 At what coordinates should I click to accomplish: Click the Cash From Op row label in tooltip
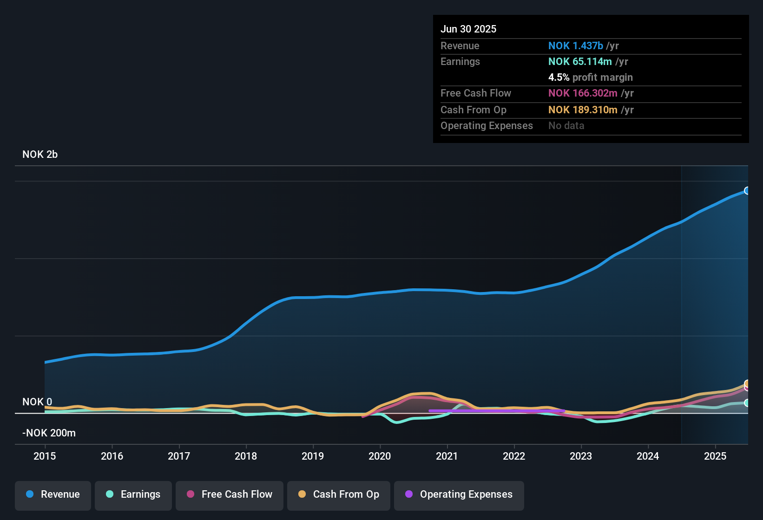pyautogui.click(x=474, y=110)
